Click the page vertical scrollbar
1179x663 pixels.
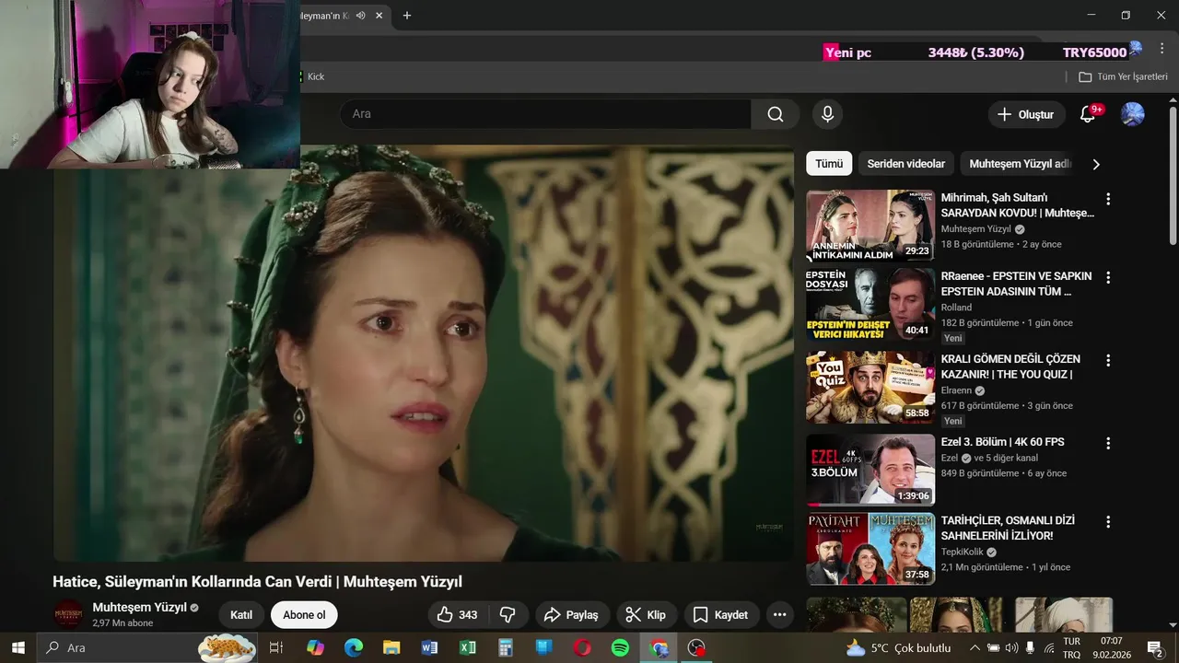(x=1173, y=175)
